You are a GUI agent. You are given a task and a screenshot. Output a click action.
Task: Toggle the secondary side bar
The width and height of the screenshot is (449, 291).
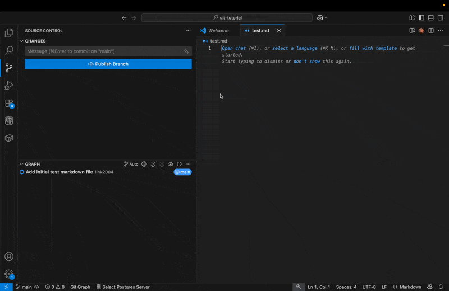click(441, 18)
